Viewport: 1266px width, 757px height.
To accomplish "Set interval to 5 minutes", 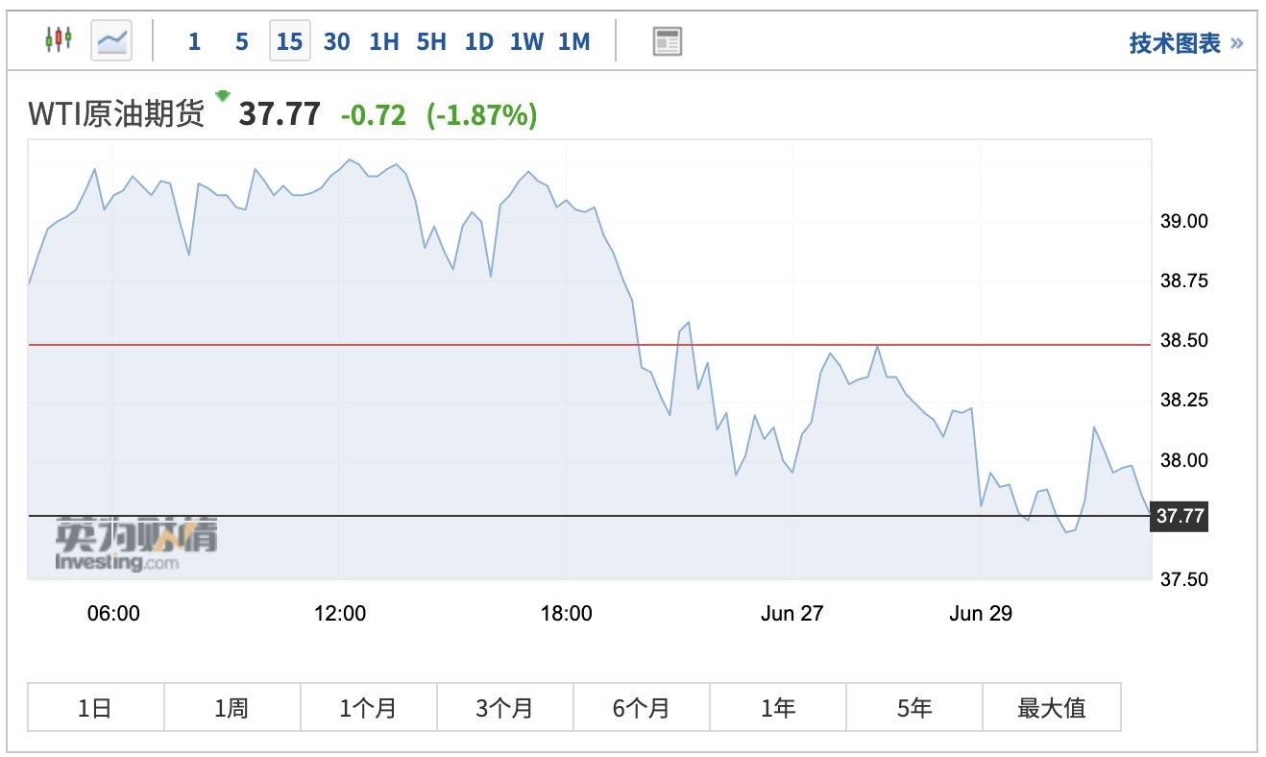I will 241,41.
